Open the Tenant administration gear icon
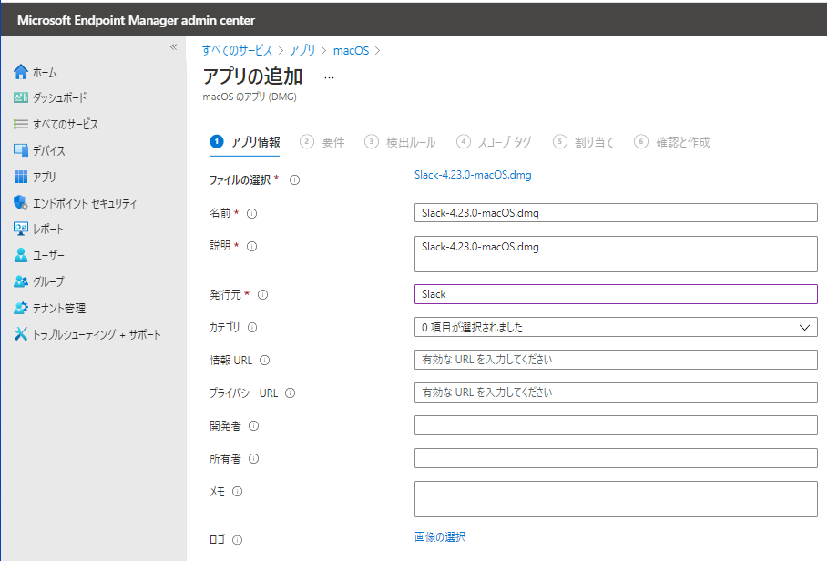The width and height of the screenshot is (828, 561). point(21,308)
